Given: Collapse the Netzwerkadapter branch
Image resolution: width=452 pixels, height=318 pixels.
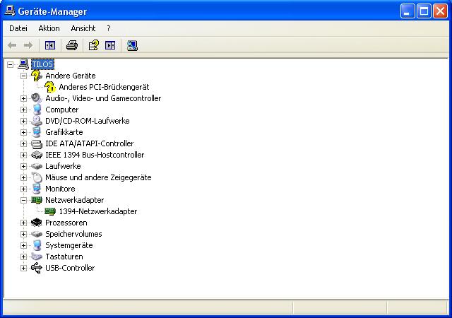Looking at the screenshot, I should tap(23, 200).
